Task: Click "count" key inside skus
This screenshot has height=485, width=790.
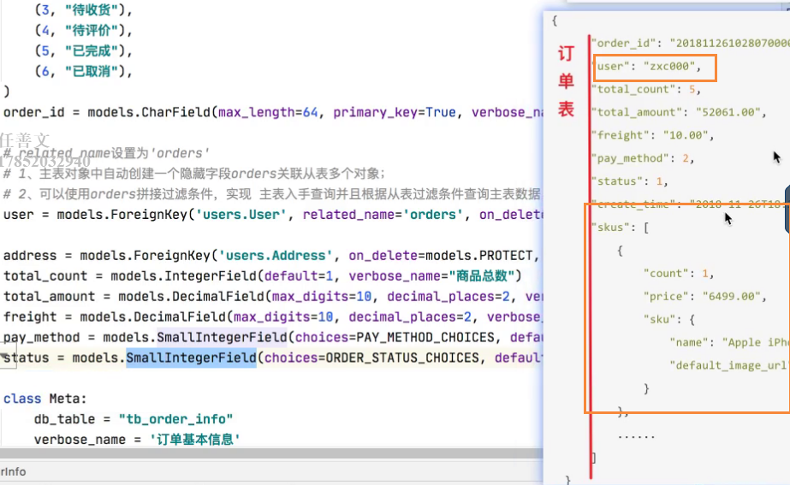Action: (x=666, y=274)
